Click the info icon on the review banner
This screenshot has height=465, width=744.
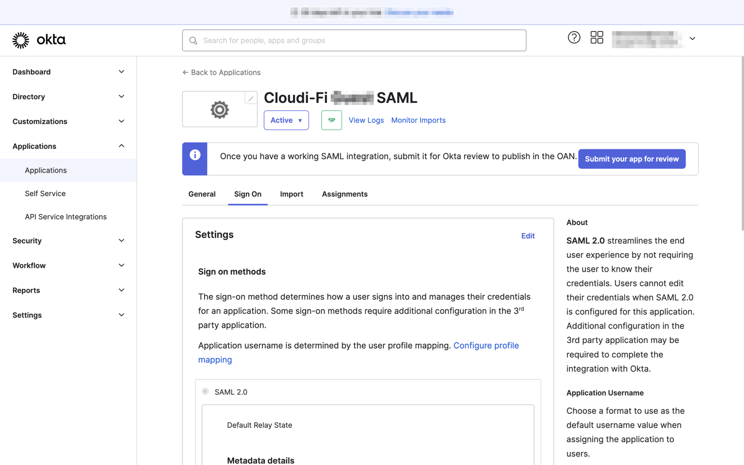click(x=195, y=153)
